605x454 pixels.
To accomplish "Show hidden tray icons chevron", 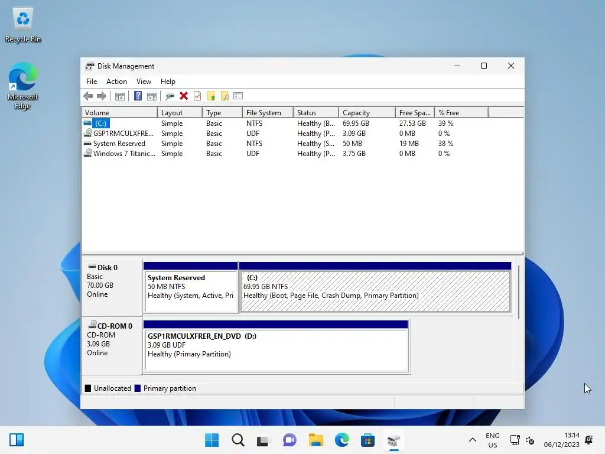I will click(x=472, y=440).
